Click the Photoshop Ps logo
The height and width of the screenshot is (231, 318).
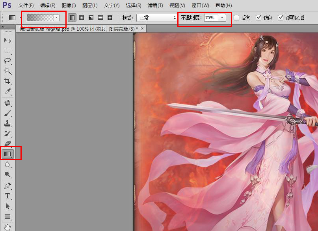pyautogui.click(x=7, y=5)
